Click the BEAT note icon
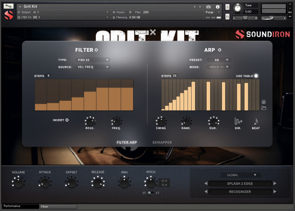Screen dimensions: 295x211 click(256, 121)
